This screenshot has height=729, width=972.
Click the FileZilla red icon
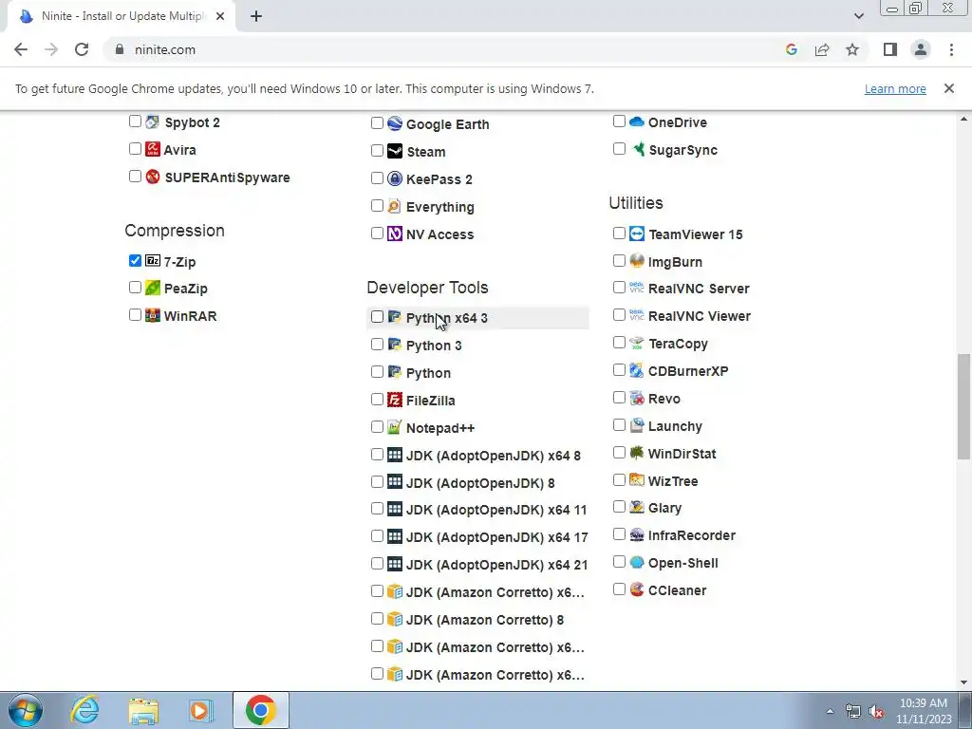(395, 400)
